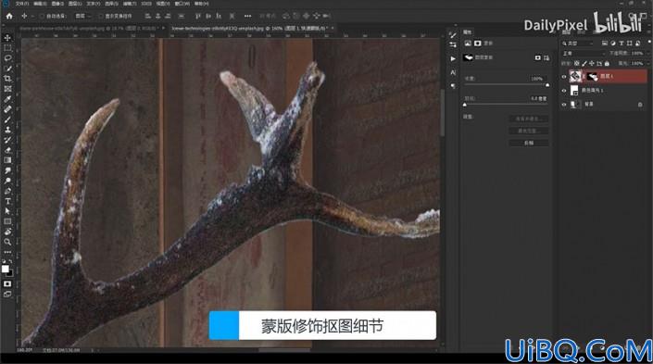
Task: Filter layers by pixel layer type
Action: pyautogui.click(x=605, y=43)
